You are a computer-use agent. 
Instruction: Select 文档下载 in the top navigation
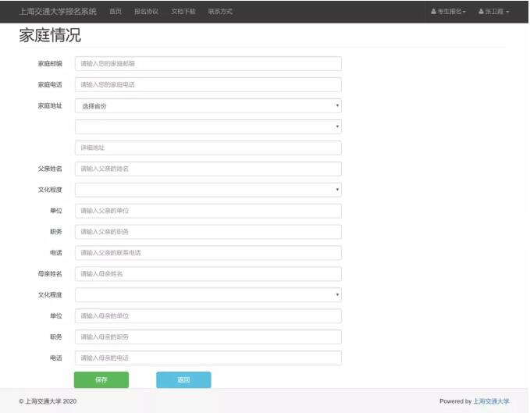(x=183, y=12)
